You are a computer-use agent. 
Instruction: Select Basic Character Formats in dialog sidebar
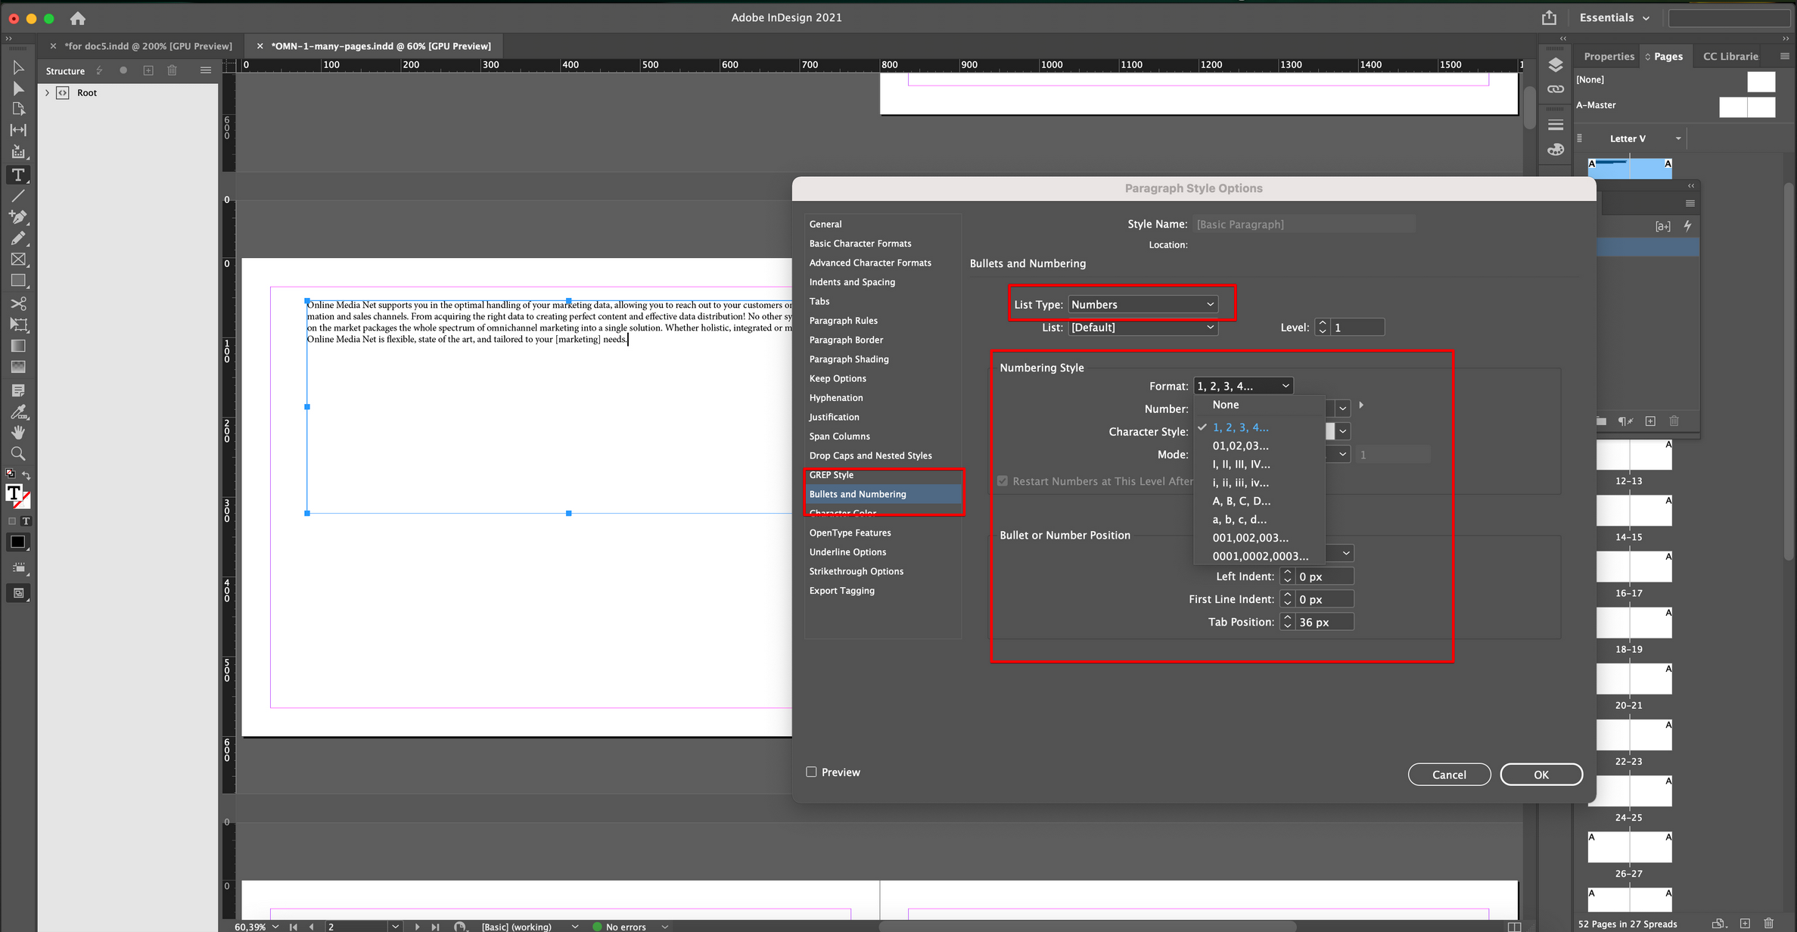[x=860, y=243]
